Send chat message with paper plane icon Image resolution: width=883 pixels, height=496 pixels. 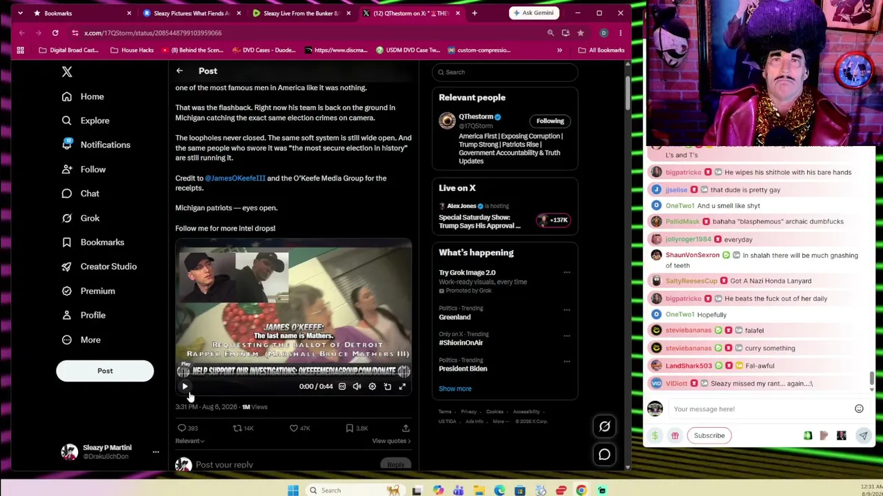pyautogui.click(x=863, y=435)
